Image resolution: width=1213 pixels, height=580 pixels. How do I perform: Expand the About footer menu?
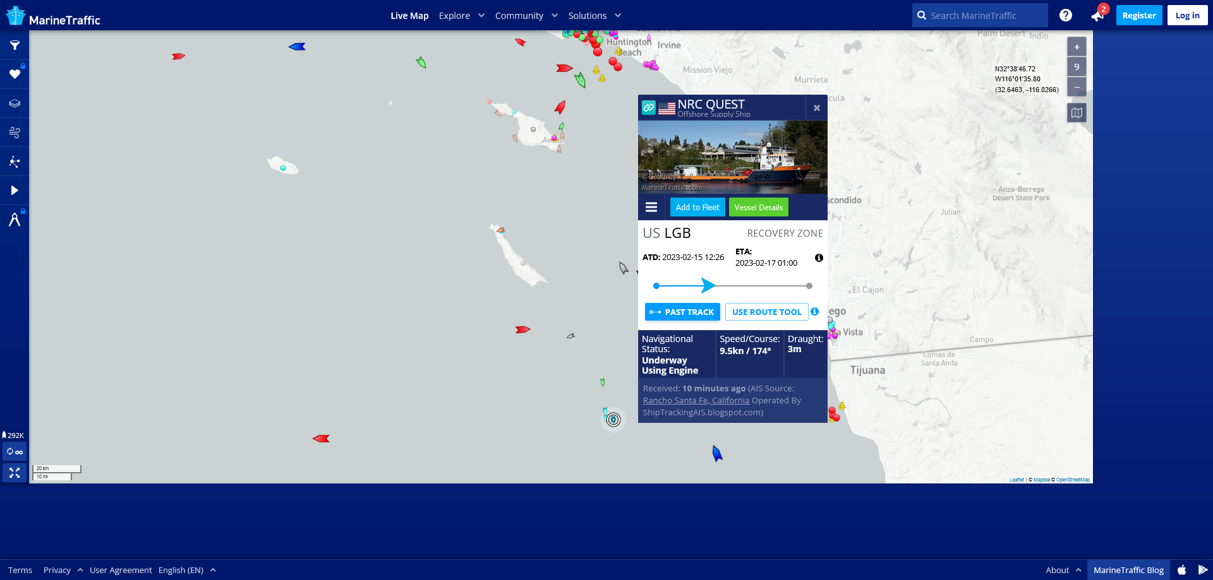point(1063,570)
